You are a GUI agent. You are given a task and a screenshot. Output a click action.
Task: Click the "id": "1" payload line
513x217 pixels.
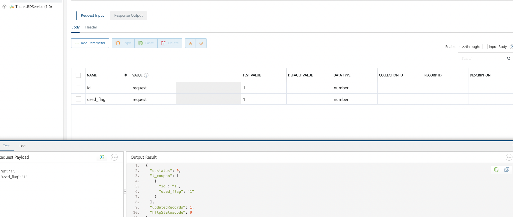click(8, 171)
